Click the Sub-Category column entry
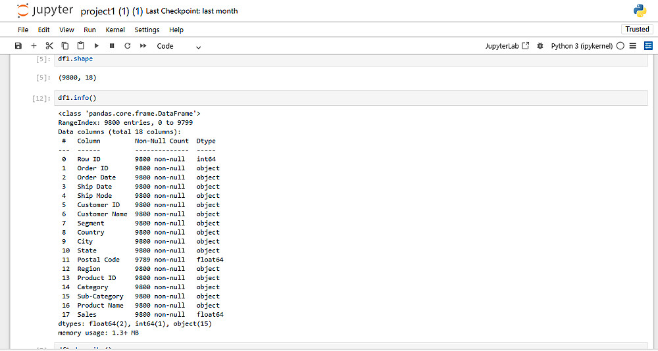 pyautogui.click(x=100, y=296)
